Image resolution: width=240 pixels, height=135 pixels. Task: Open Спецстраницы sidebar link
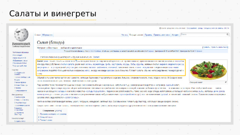(x=20, y=102)
